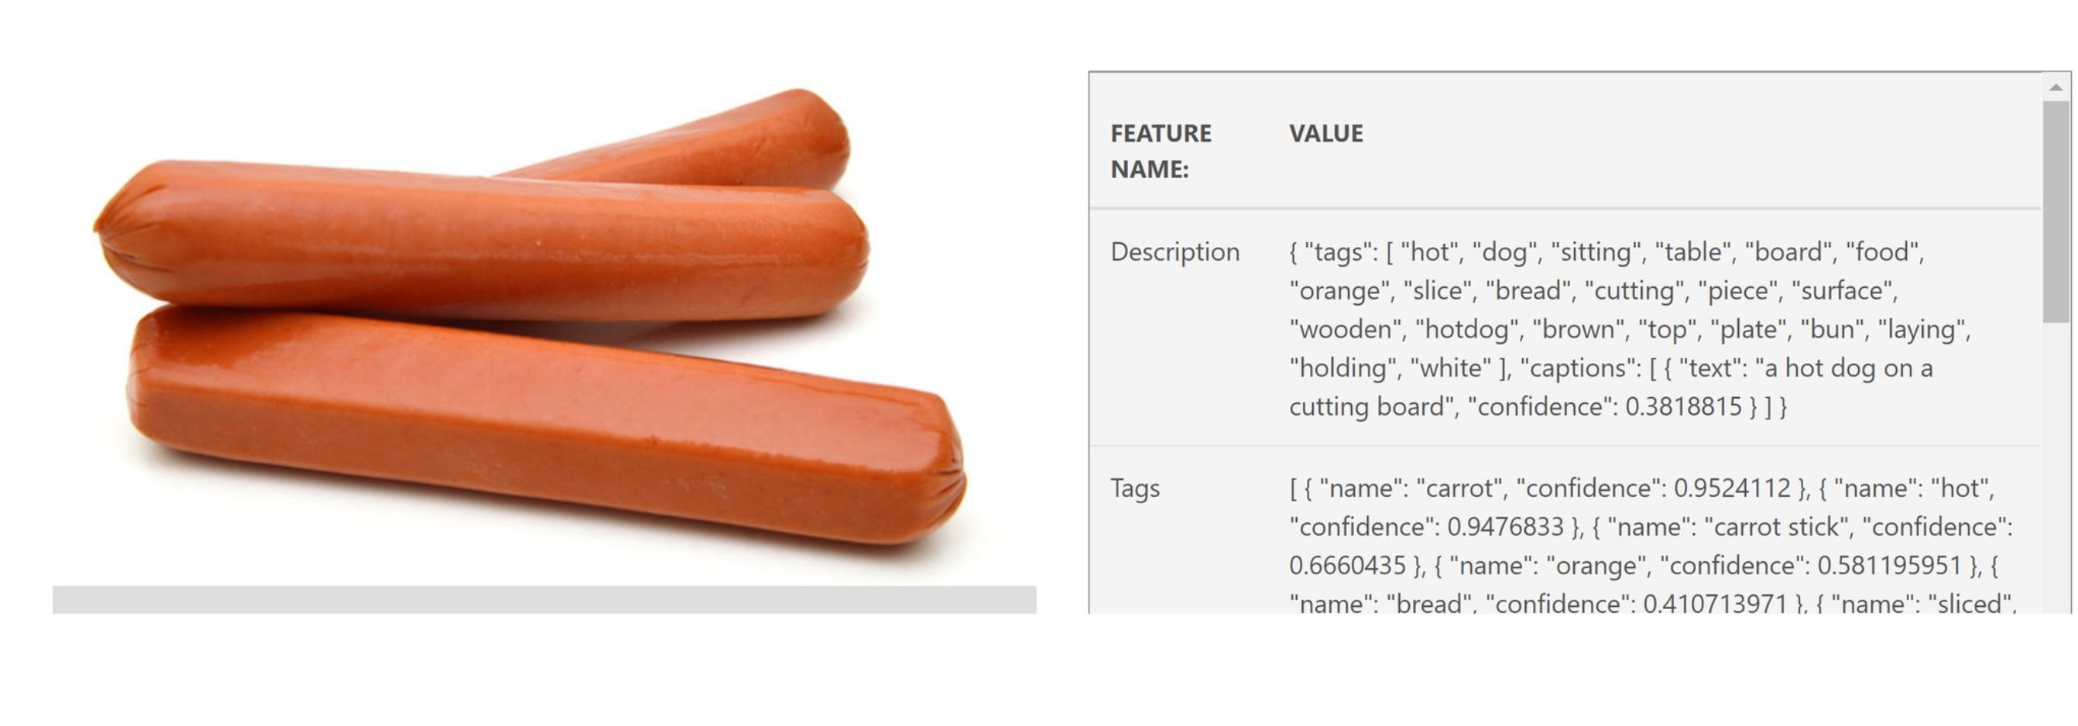Screen dimensions: 2078x726
Task: Click the results panel scrollbar thumb
Action: 2056,211
